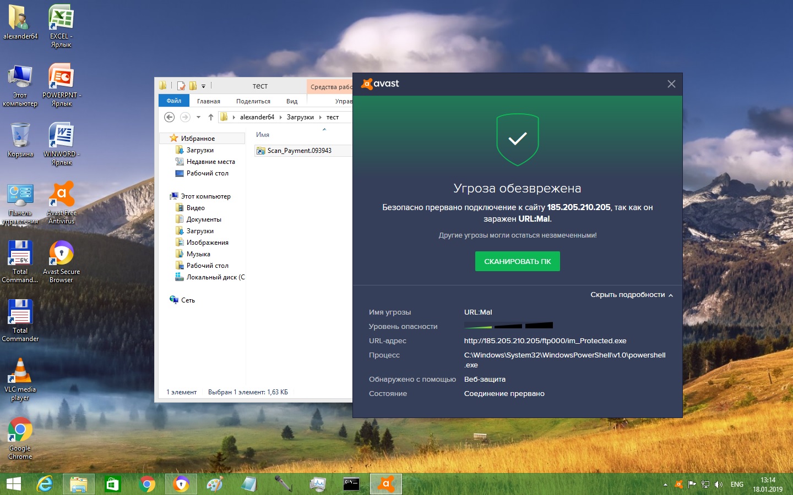This screenshot has height=495, width=793.
Task: Expand the breadcrumb arrow after Загрузки
Action: tap(320, 117)
